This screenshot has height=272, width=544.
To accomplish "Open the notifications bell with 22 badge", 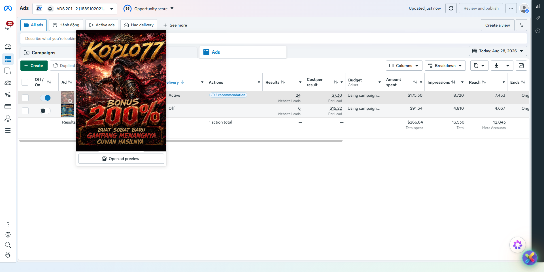I will pyautogui.click(x=8, y=26).
